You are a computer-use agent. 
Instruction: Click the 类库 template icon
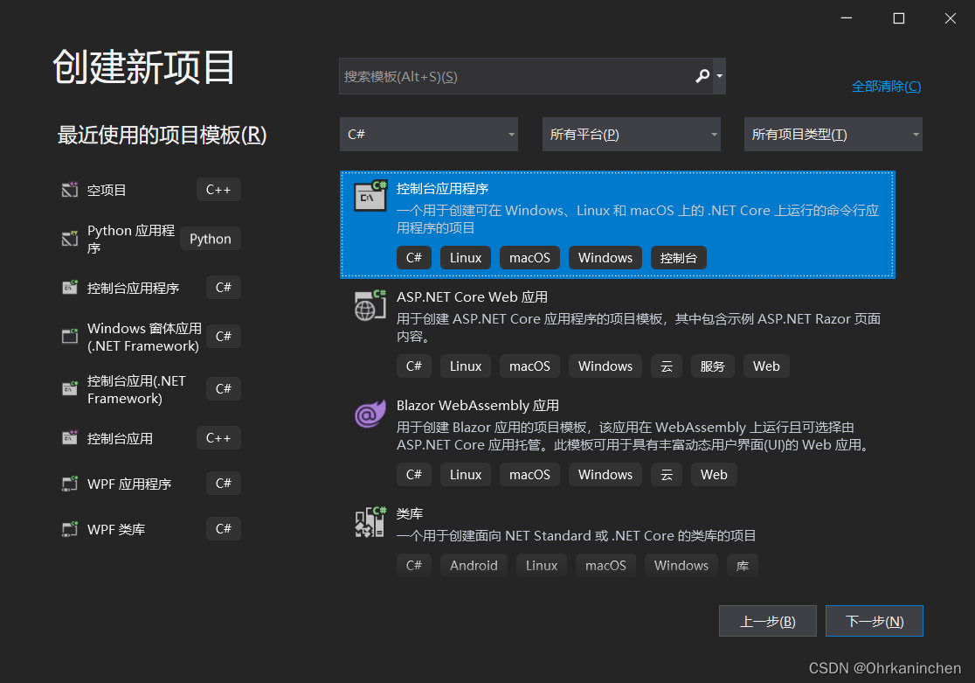click(x=370, y=522)
